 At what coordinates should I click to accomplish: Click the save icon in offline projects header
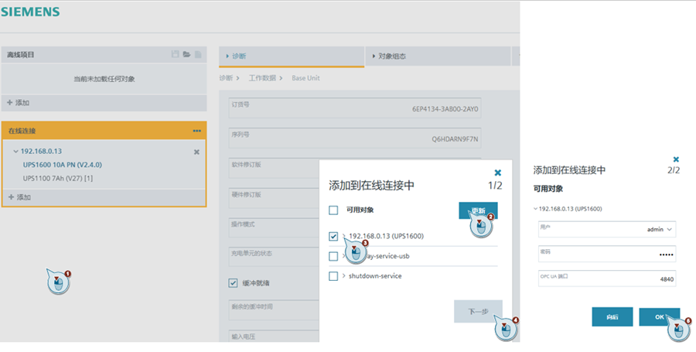coord(176,55)
